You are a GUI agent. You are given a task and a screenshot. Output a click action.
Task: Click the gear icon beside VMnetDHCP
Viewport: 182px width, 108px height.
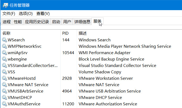pyautogui.click(x=5, y=98)
